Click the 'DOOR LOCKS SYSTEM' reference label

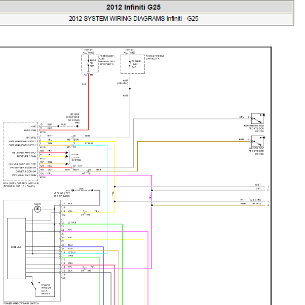(x=76, y=157)
